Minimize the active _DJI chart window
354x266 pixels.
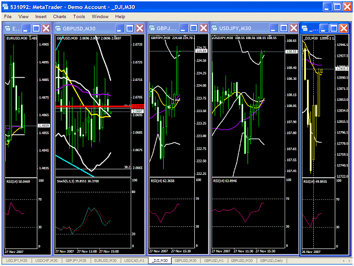pos(324,28)
